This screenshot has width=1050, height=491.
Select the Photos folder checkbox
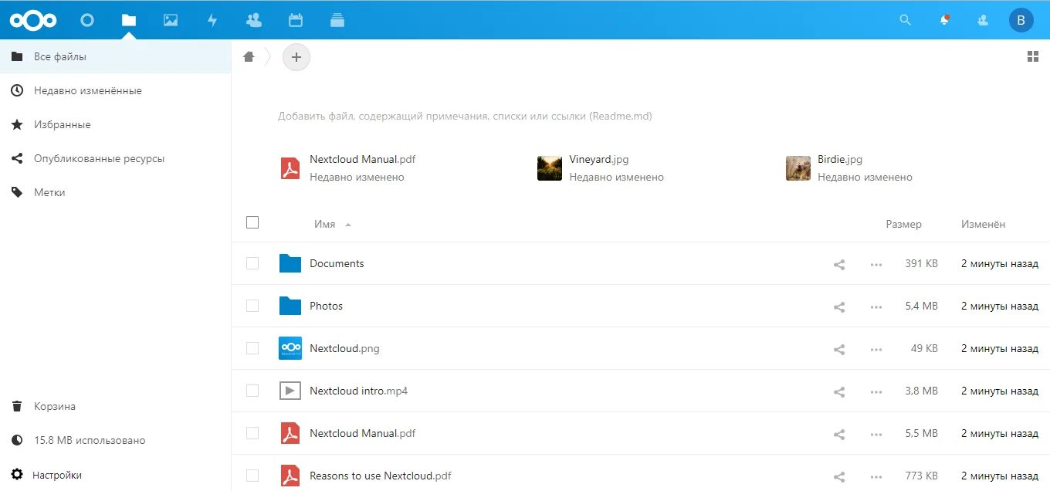pyautogui.click(x=252, y=306)
